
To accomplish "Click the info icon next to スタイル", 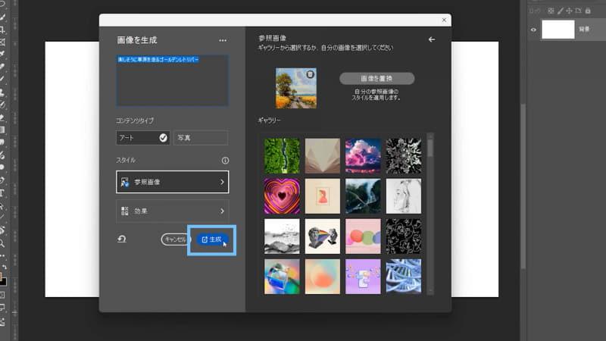I will [x=225, y=160].
